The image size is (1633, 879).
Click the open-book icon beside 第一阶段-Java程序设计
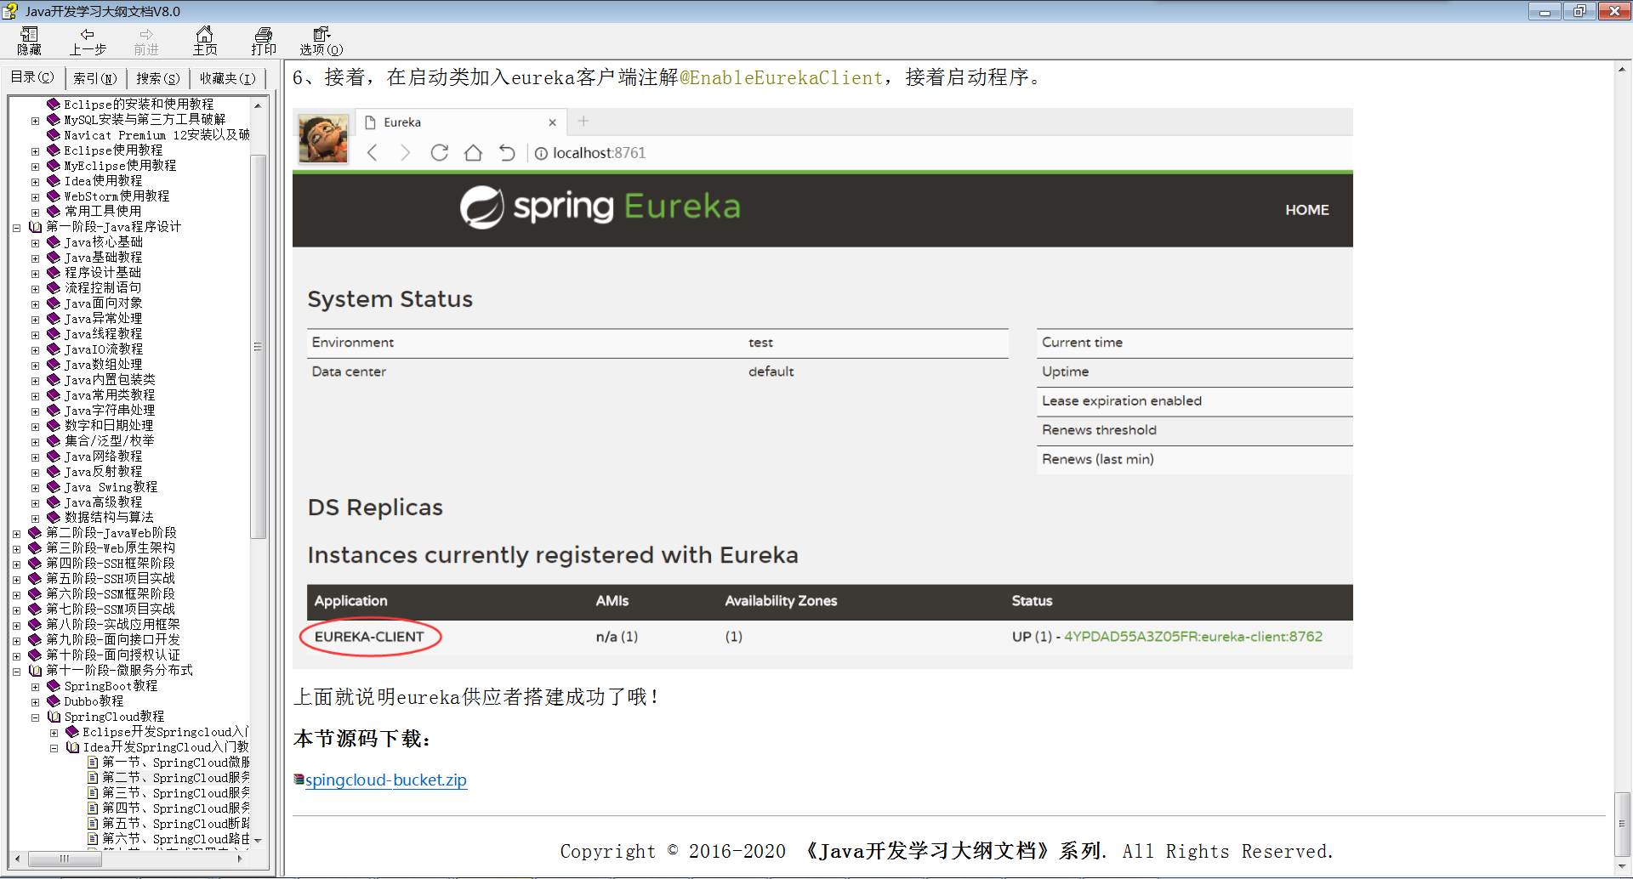(35, 227)
